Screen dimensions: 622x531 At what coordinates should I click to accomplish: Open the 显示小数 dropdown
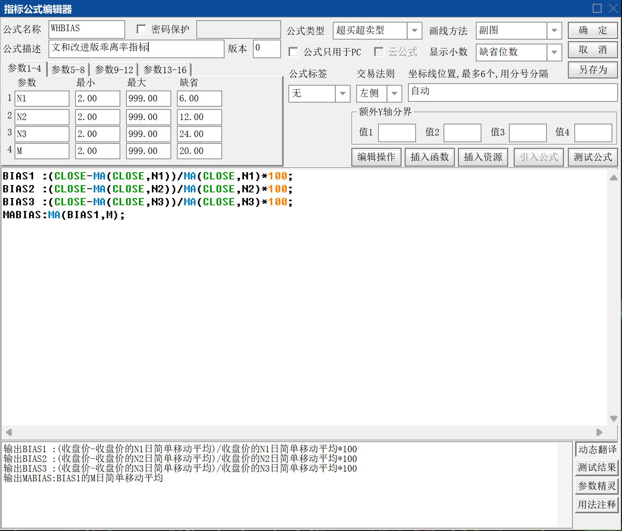pyautogui.click(x=554, y=52)
